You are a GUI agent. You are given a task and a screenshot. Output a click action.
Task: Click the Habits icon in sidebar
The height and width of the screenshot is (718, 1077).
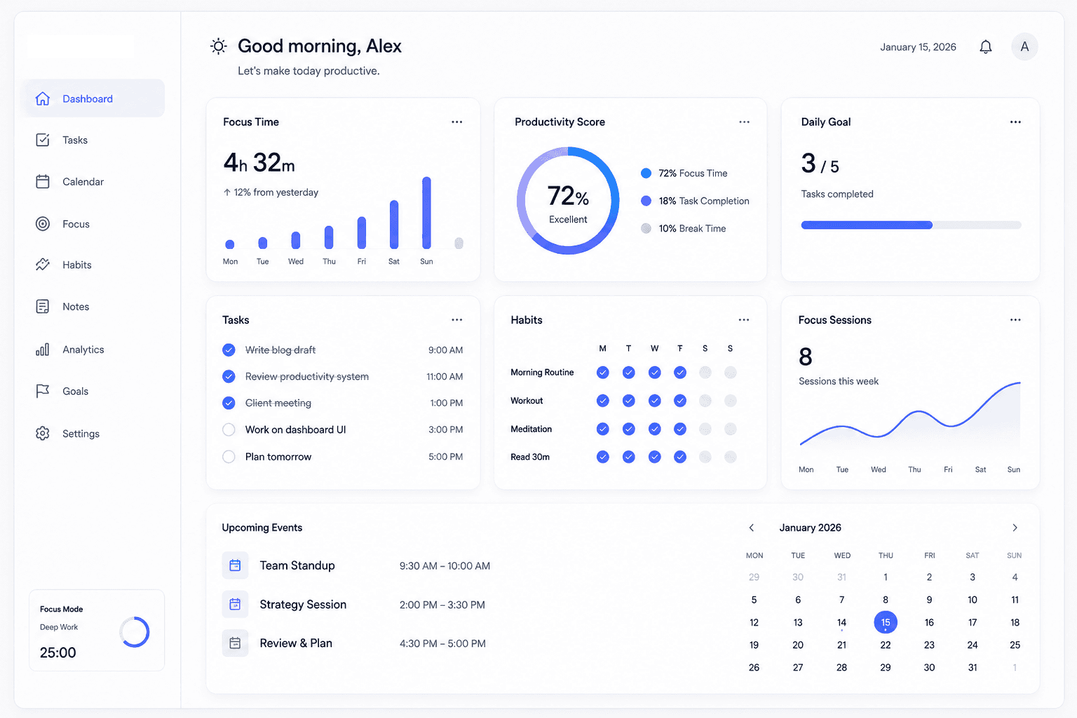coord(43,264)
